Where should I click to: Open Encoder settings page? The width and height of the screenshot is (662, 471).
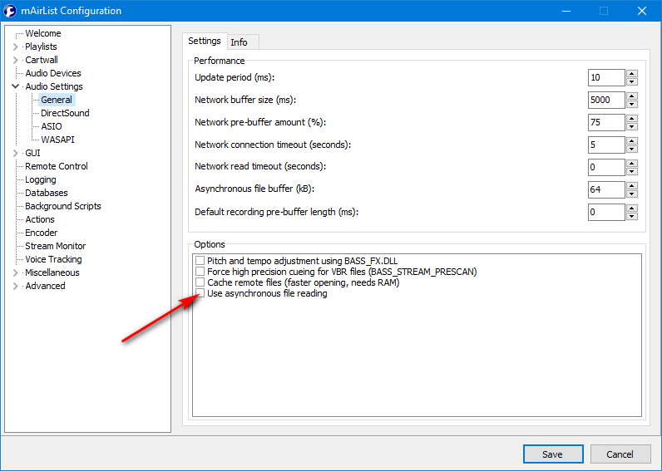coord(42,233)
